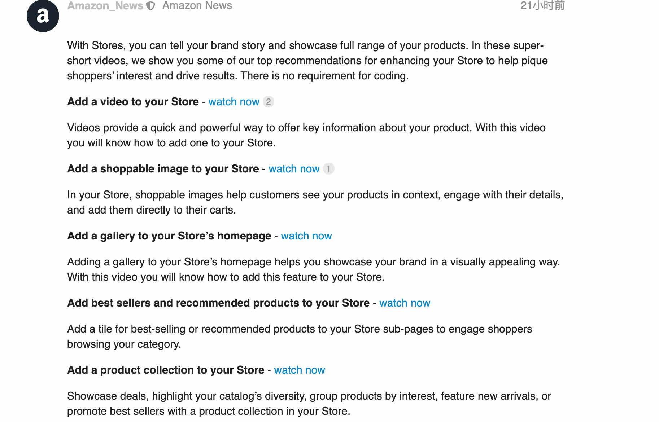Click the Amazon_News username link
This screenshot has height=422, width=659.
coord(105,5)
